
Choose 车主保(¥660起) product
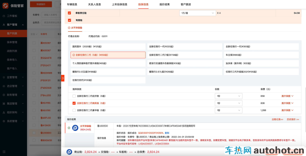(x=261, y=55)
